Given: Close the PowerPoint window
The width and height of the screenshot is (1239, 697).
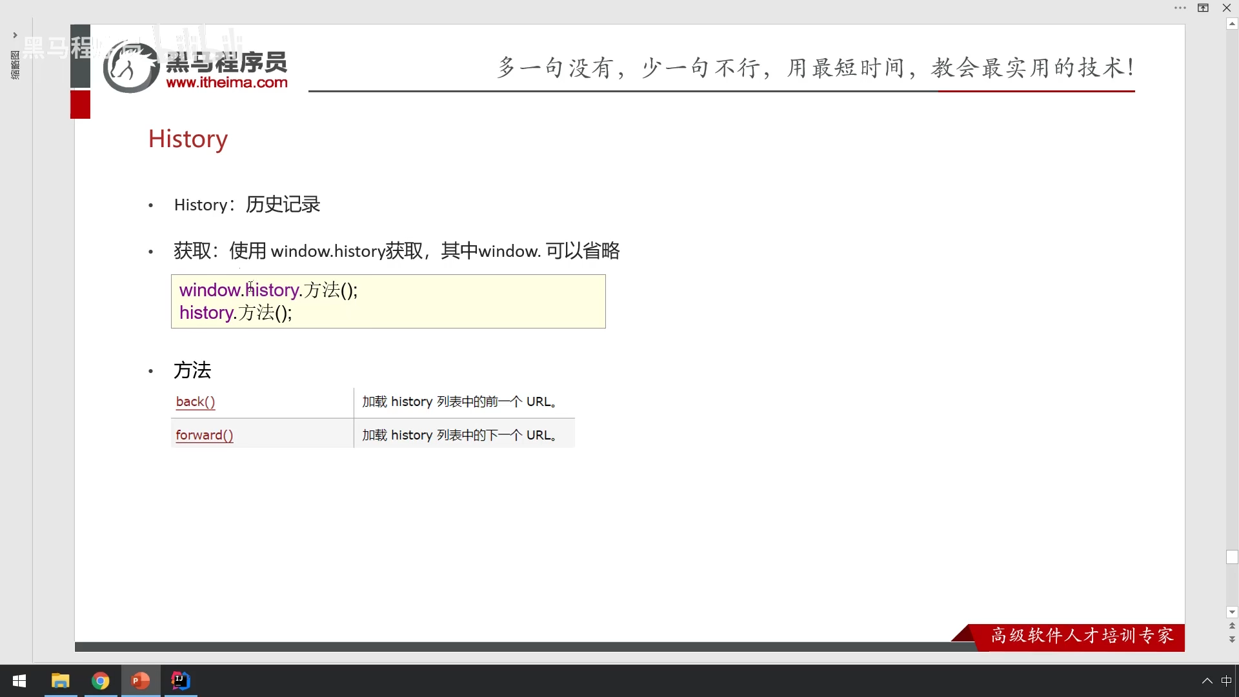Looking at the screenshot, I should coord(1227,8).
